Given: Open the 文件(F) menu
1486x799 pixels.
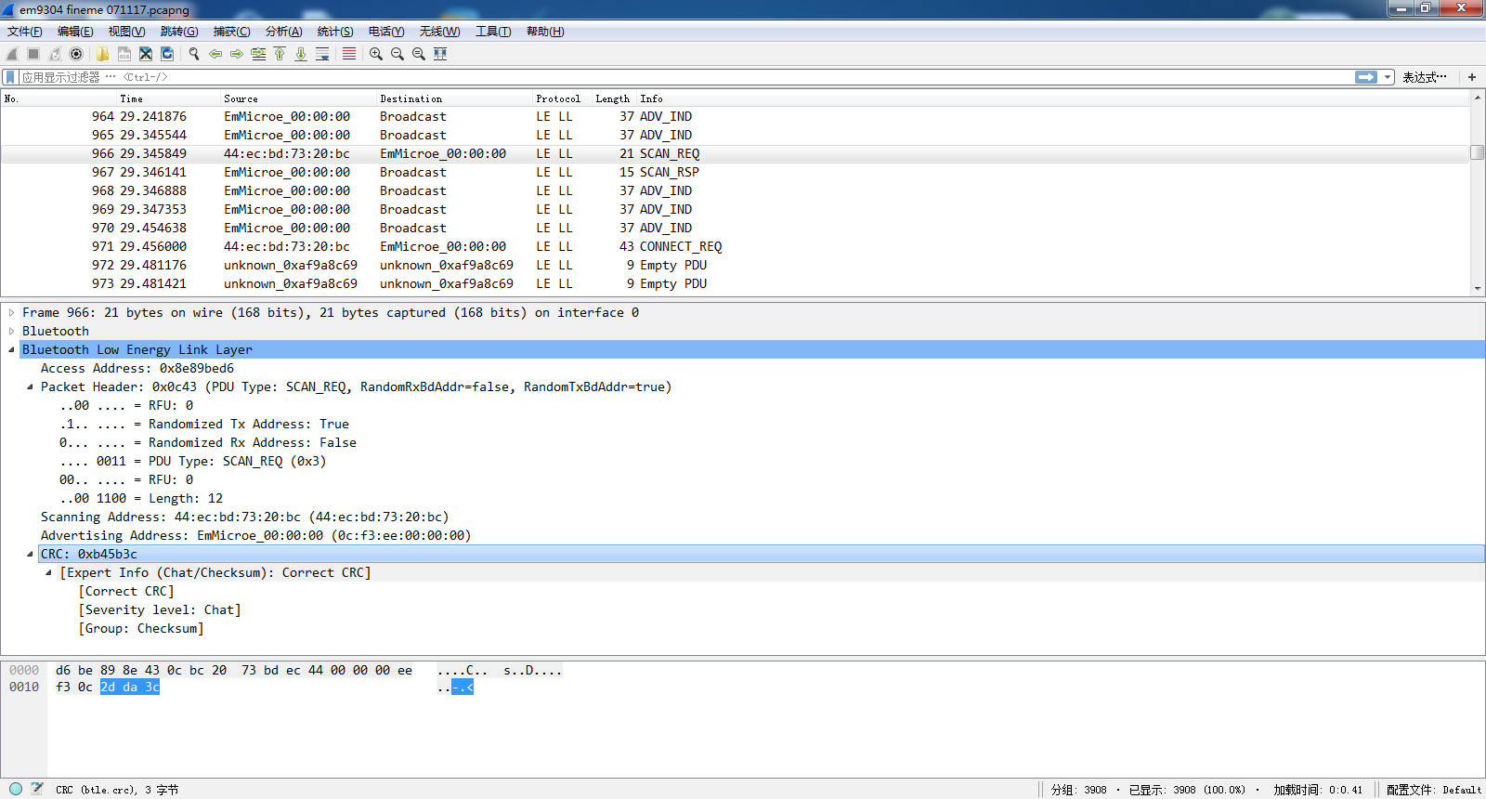Looking at the screenshot, I should 25,32.
